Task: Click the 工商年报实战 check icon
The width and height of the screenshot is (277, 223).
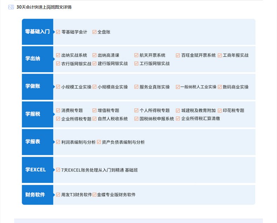Action: coord(220,55)
